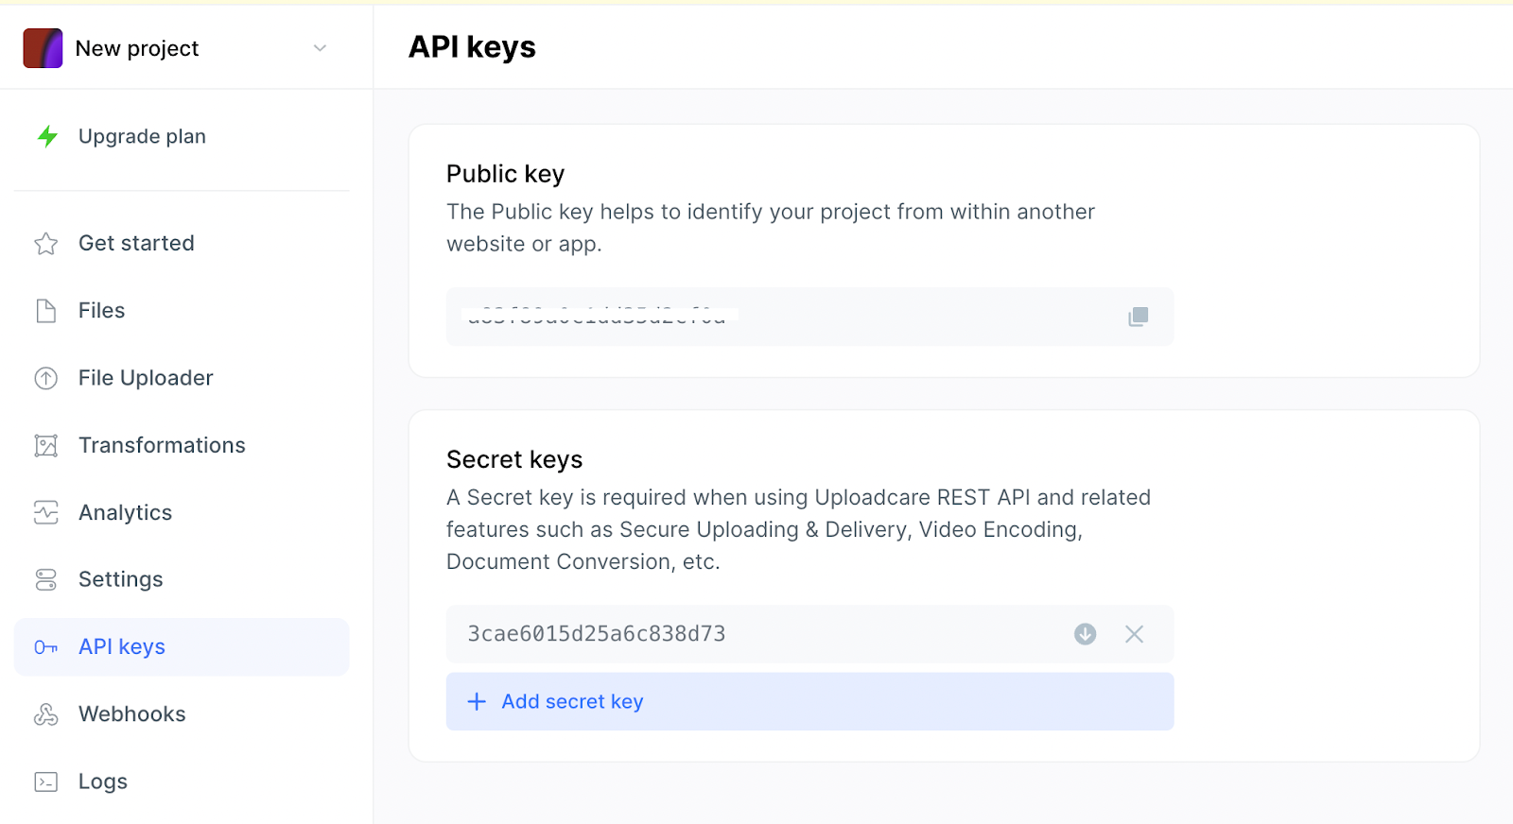Open the project switcher chevron
Viewport: 1513px width, 824px height.
(320, 47)
